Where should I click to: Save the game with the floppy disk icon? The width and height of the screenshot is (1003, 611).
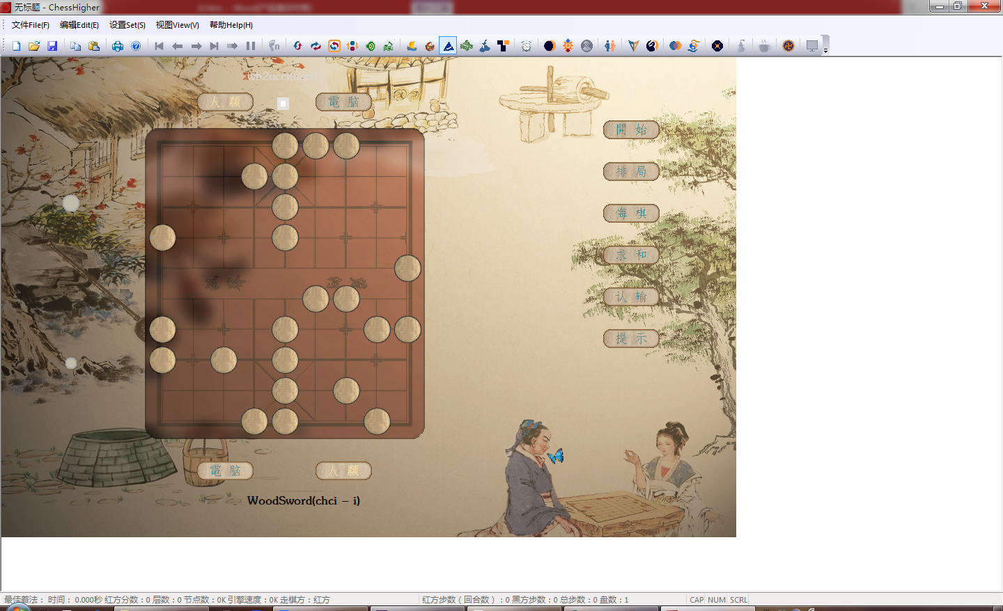[52, 46]
